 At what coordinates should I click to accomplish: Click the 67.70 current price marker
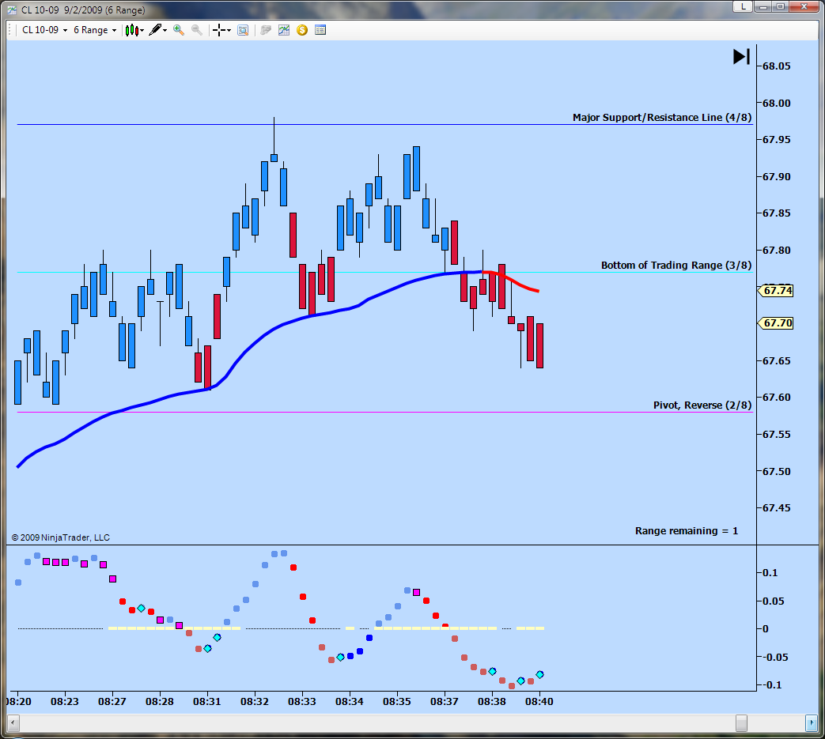(x=775, y=322)
